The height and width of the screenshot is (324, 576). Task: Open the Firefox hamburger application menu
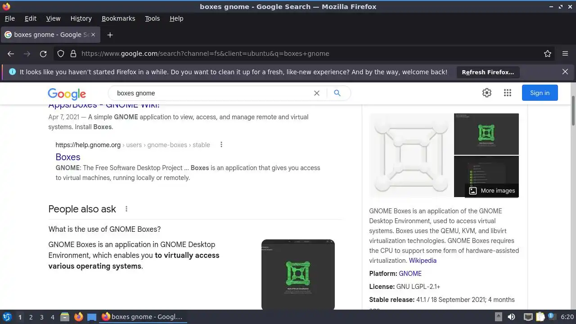click(x=565, y=54)
